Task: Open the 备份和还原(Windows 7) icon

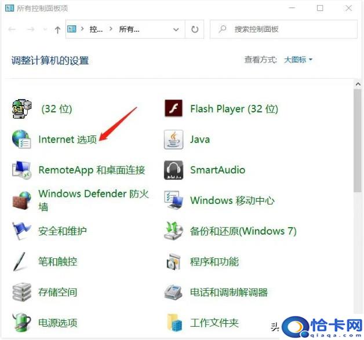Action: [x=173, y=231]
